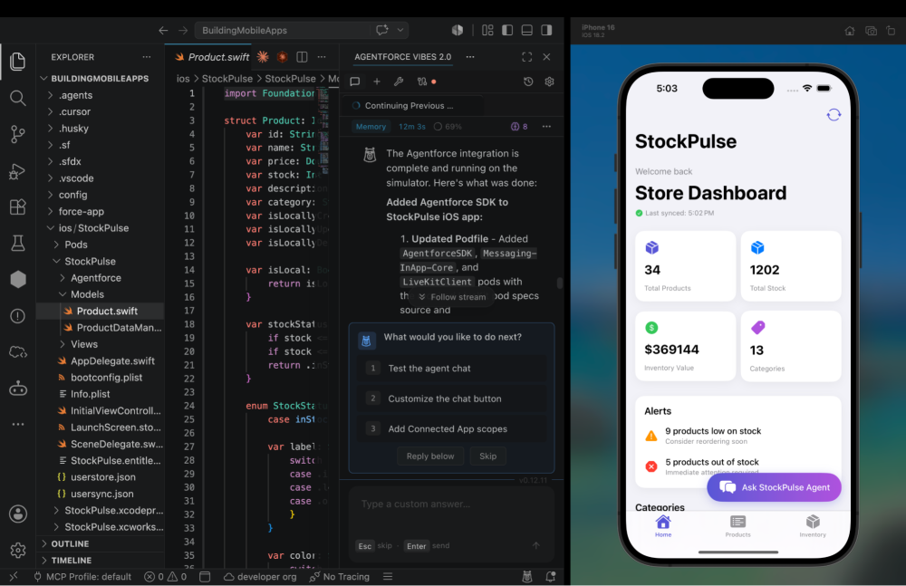Viewport: 906px width, 586px height.
Task: Open the Manage gear in activity bar
Action: pyautogui.click(x=18, y=550)
